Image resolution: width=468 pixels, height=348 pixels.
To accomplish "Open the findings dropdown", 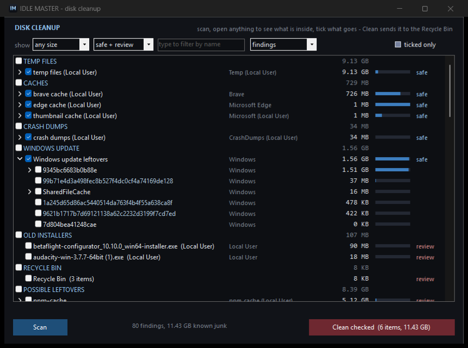I will [283, 45].
